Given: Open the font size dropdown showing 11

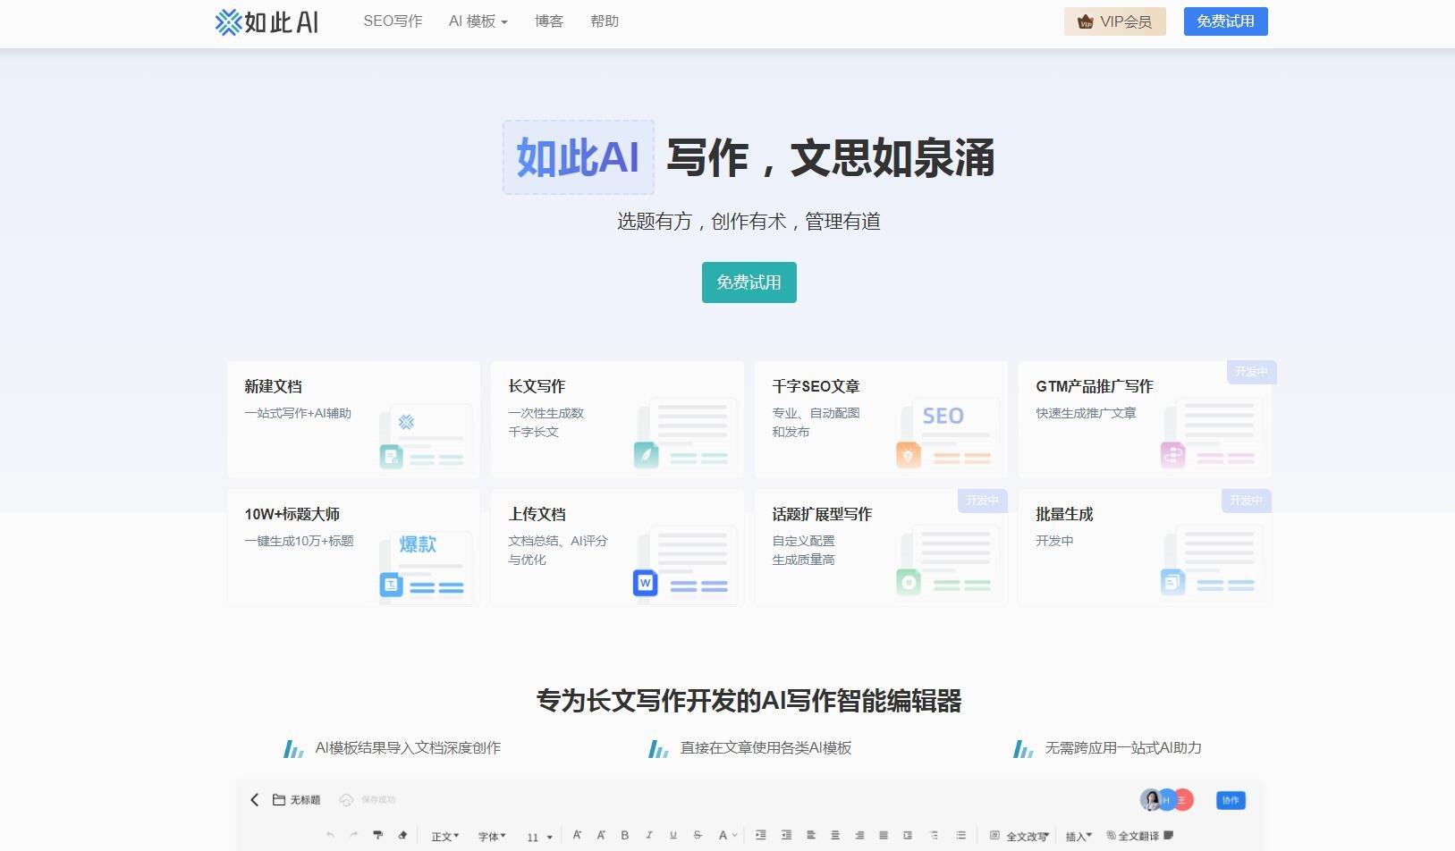Looking at the screenshot, I should tap(539, 835).
